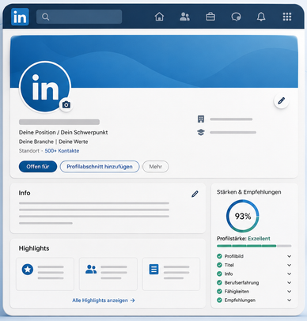Click into the search field
The width and height of the screenshot is (307, 321).
tap(79, 17)
